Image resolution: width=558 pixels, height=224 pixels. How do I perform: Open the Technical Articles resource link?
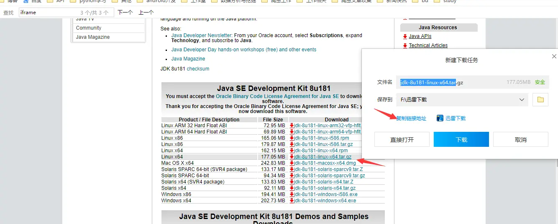click(428, 45)
